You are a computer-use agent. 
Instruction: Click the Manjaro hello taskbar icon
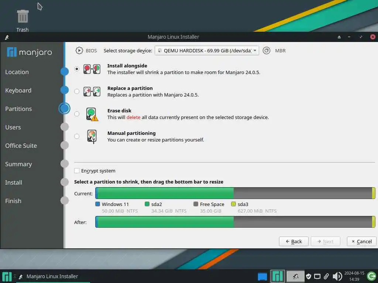tap(278, 276)
